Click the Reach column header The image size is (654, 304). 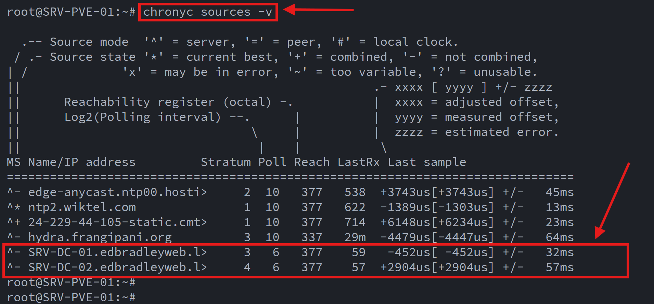tap(312, 162)
